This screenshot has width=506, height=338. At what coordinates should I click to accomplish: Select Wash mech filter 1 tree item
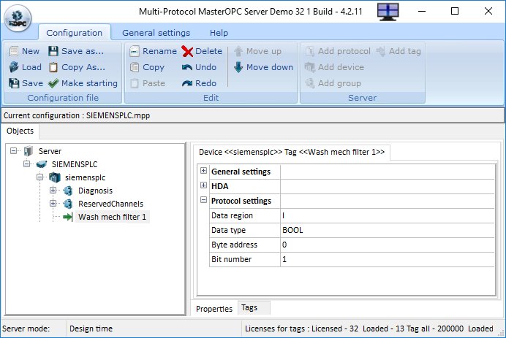click(113, 217)
